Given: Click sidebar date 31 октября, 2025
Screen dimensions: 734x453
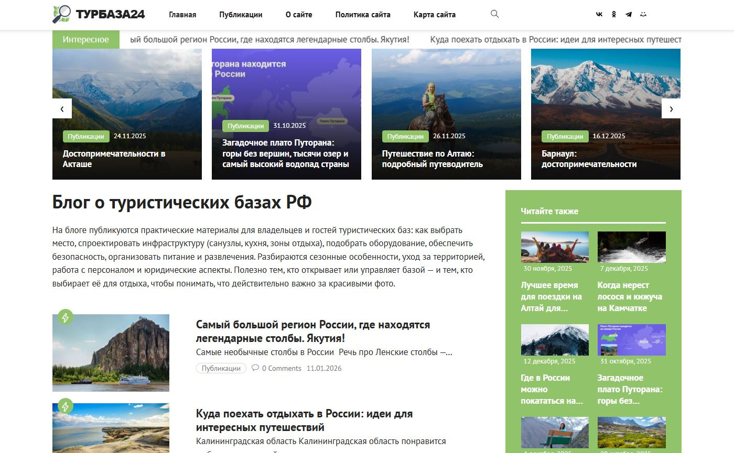Looking at the screenshot, I should pyautogui.click(x=626, y=361).
